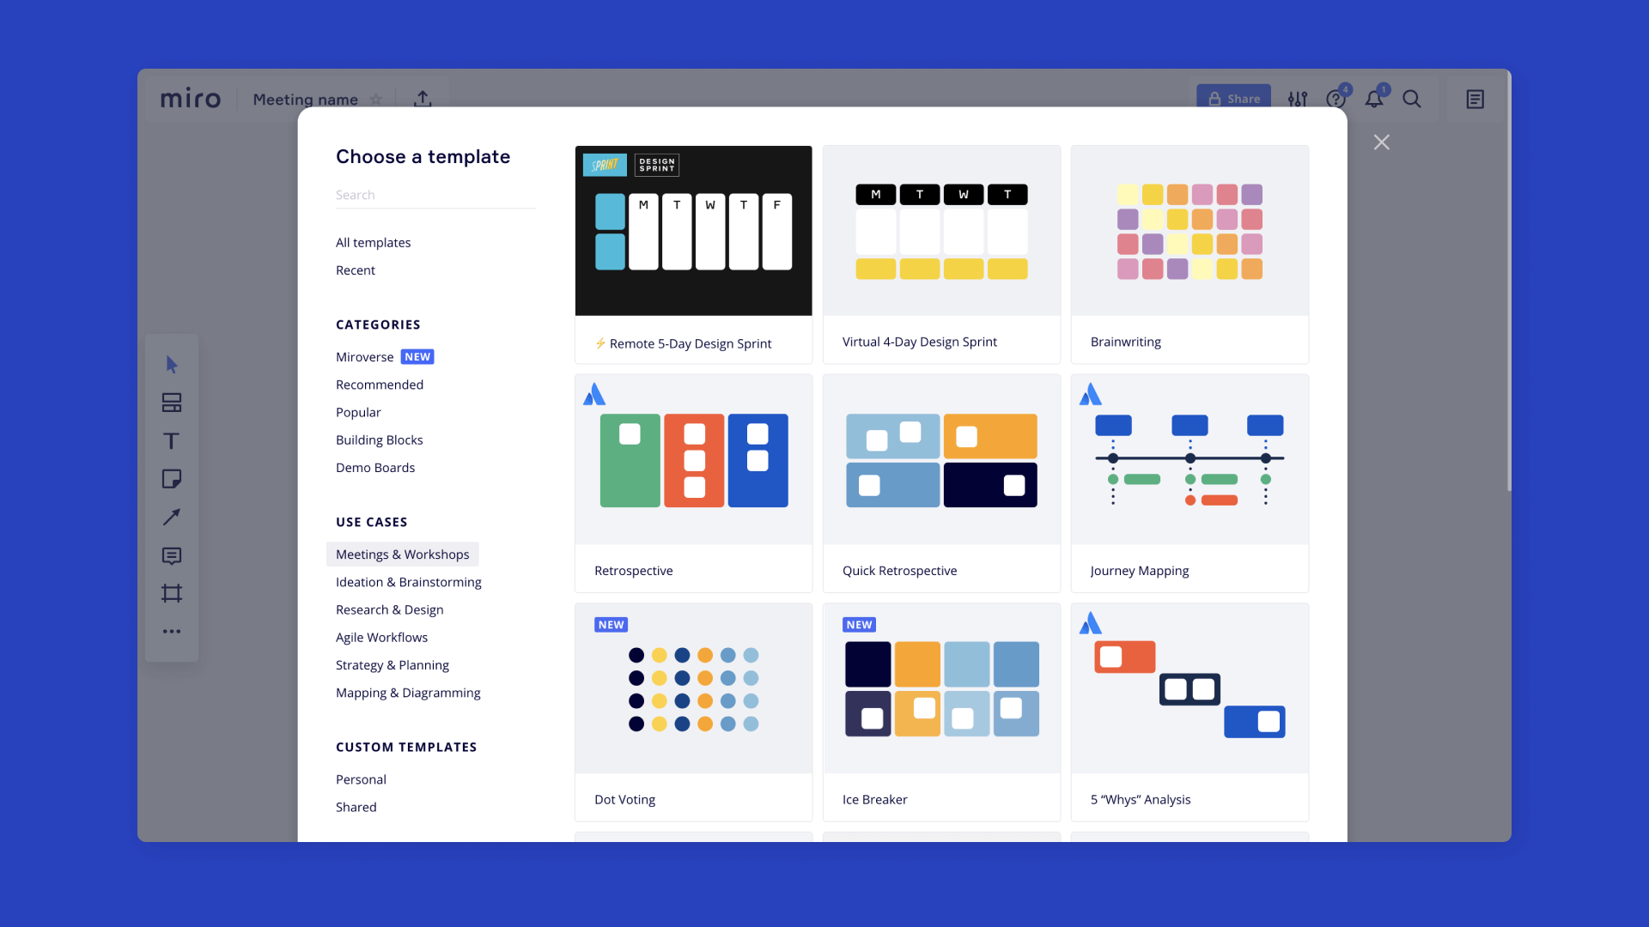The width and height of the screenshot is (1649, 927).
Task: Select the arrow/select tool in toolbar
Action: pos(170,363)
